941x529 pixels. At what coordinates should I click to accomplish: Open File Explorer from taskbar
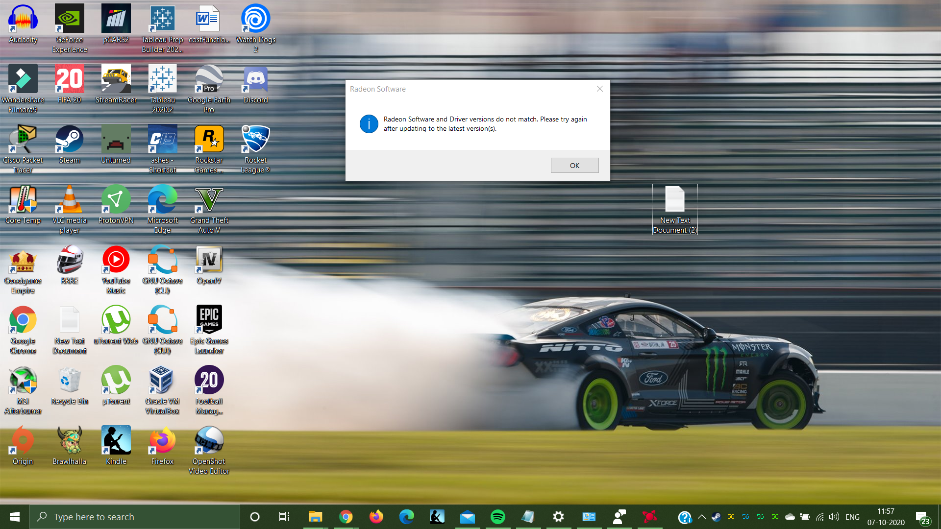(x=315, y=517)
